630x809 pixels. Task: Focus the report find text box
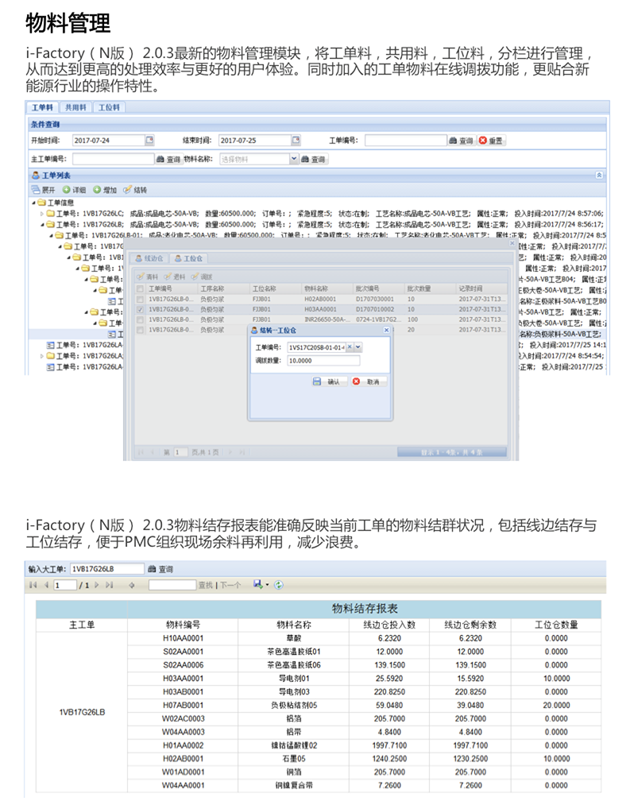pyautogui.click(x=172, y=585)
